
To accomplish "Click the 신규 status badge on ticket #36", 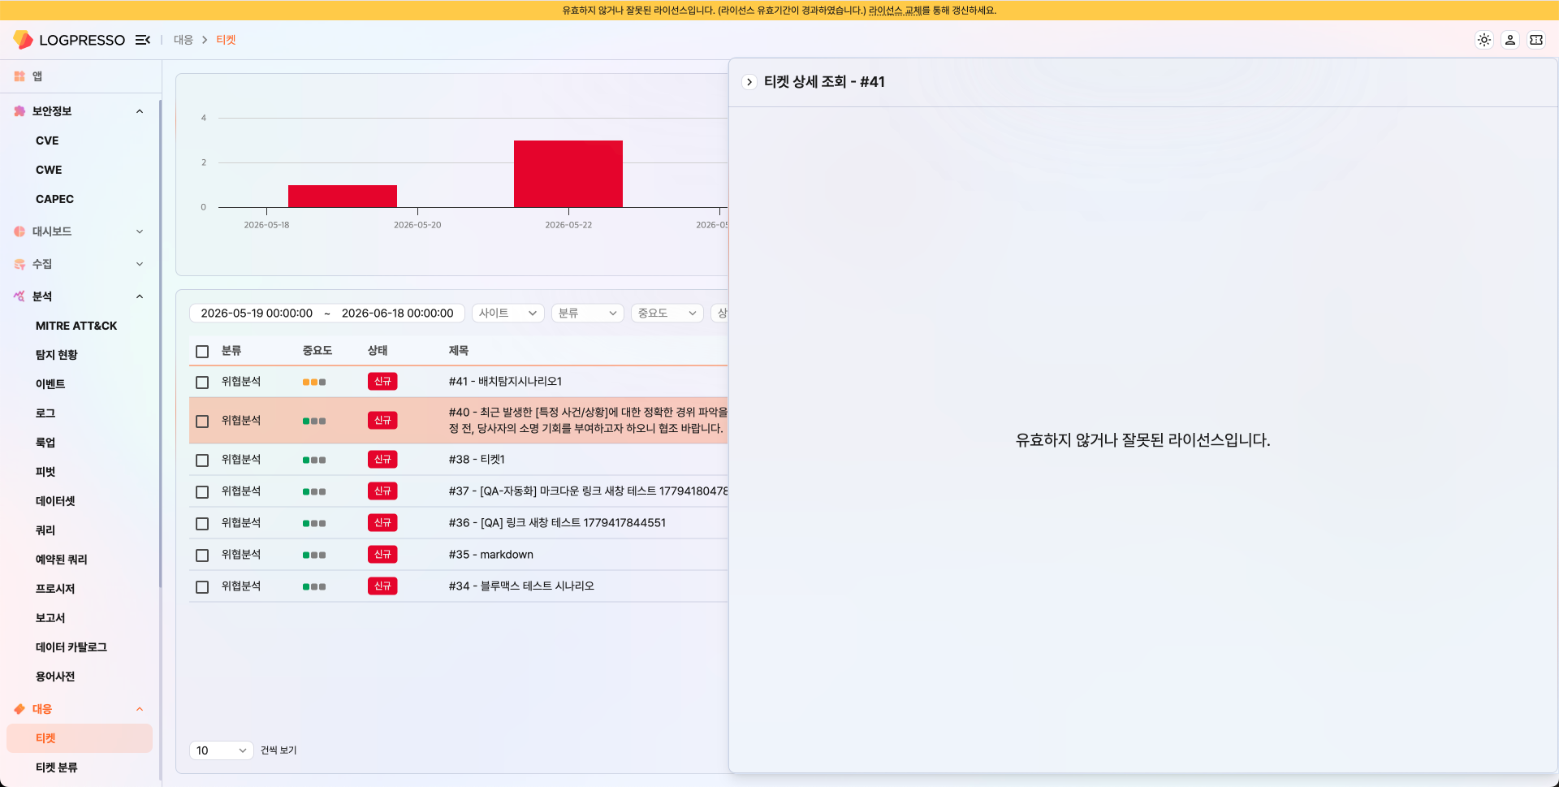I will coord(382,523).
